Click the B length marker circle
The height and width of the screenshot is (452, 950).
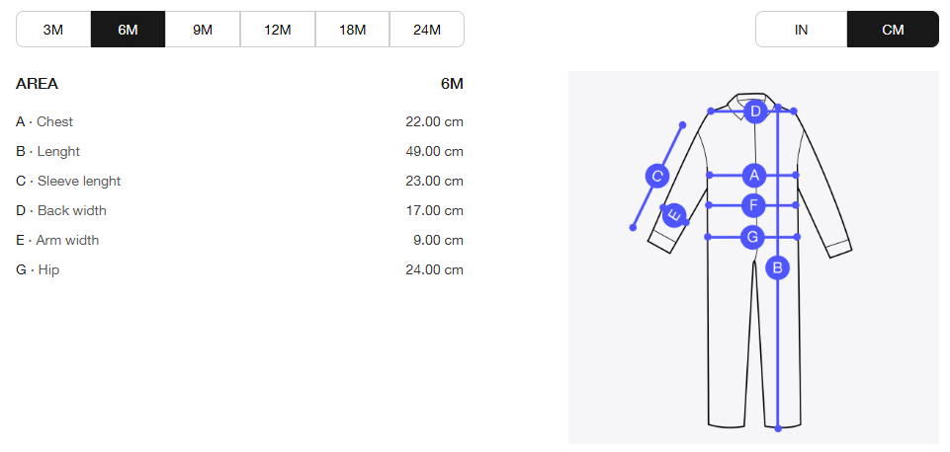(777, 267)
